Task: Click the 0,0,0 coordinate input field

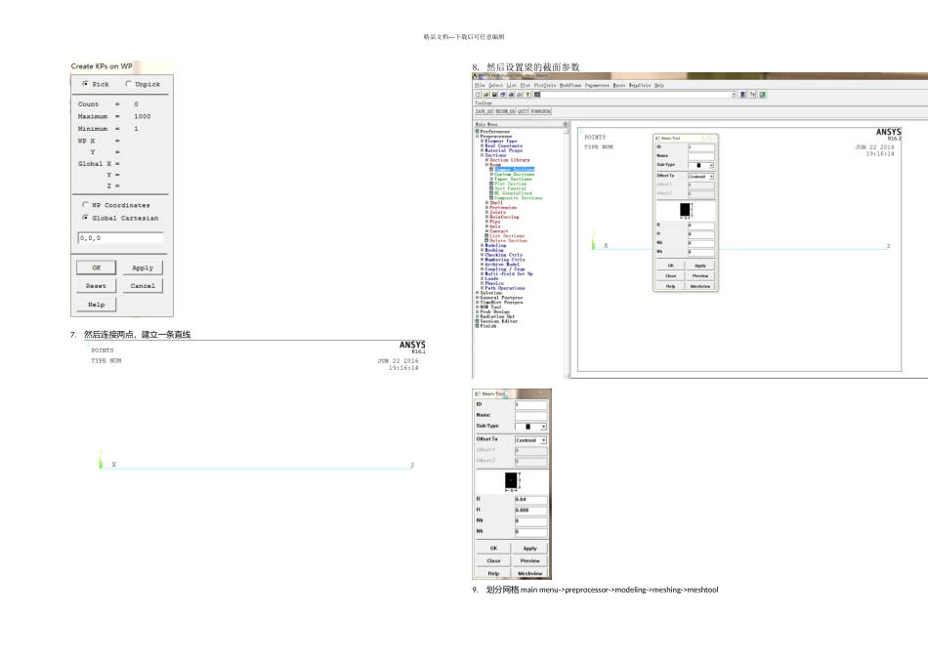Action: coord(120,238)
